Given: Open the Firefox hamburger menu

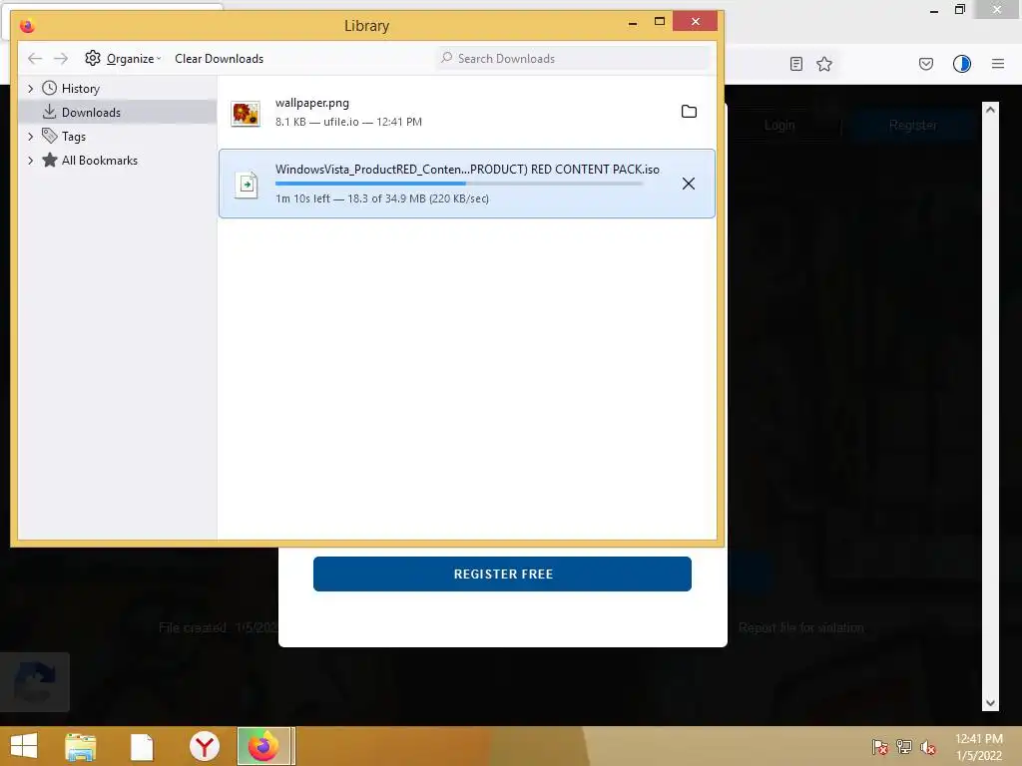Looking at the screenshot, I should 998,64.
